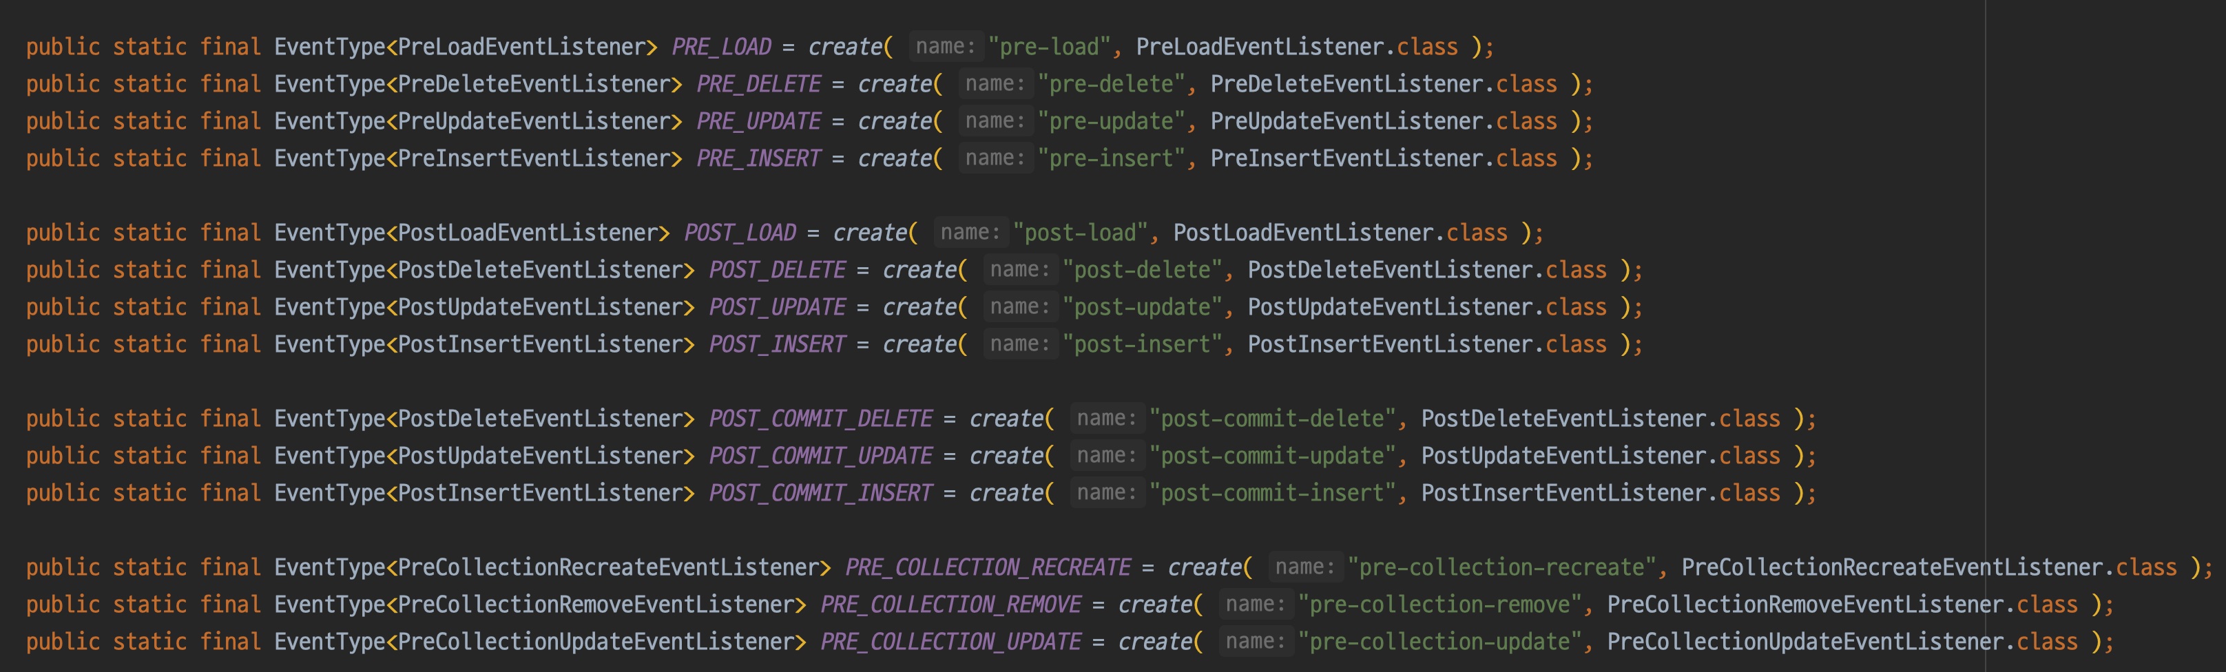
Task: Click the "post-commit-insert" string literal
Action: (1273, 492)
